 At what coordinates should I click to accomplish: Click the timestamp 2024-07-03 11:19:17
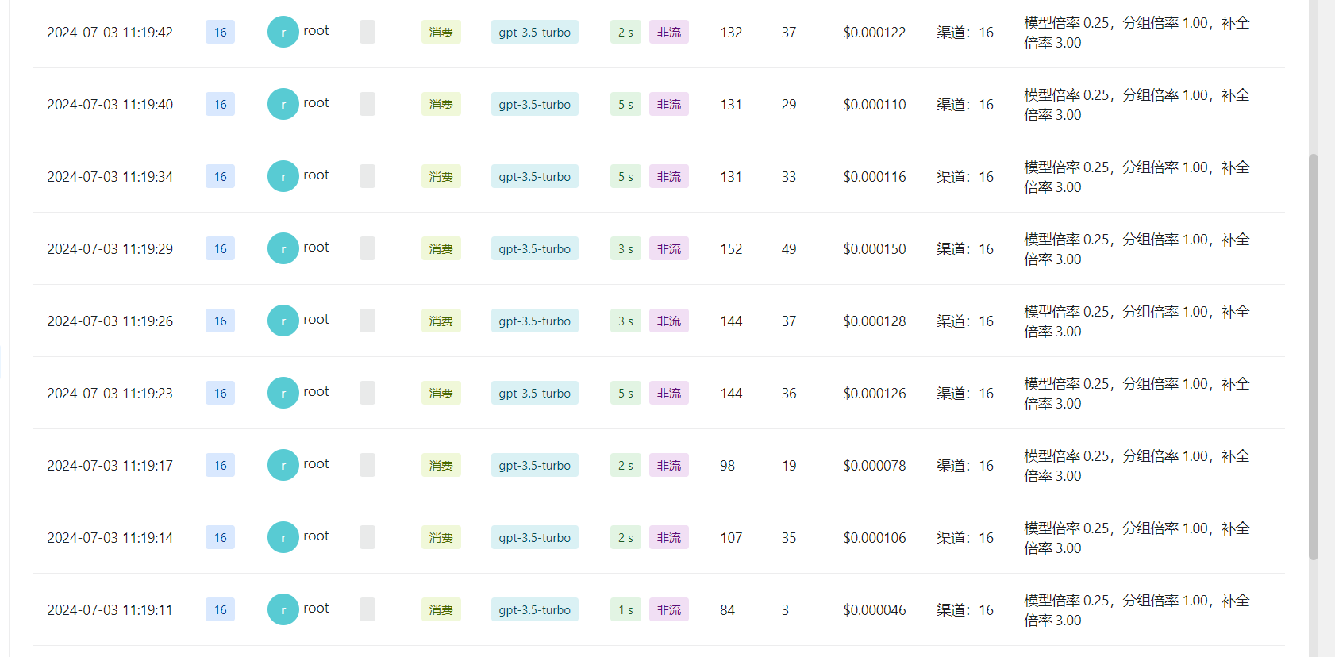coord(110,465)
